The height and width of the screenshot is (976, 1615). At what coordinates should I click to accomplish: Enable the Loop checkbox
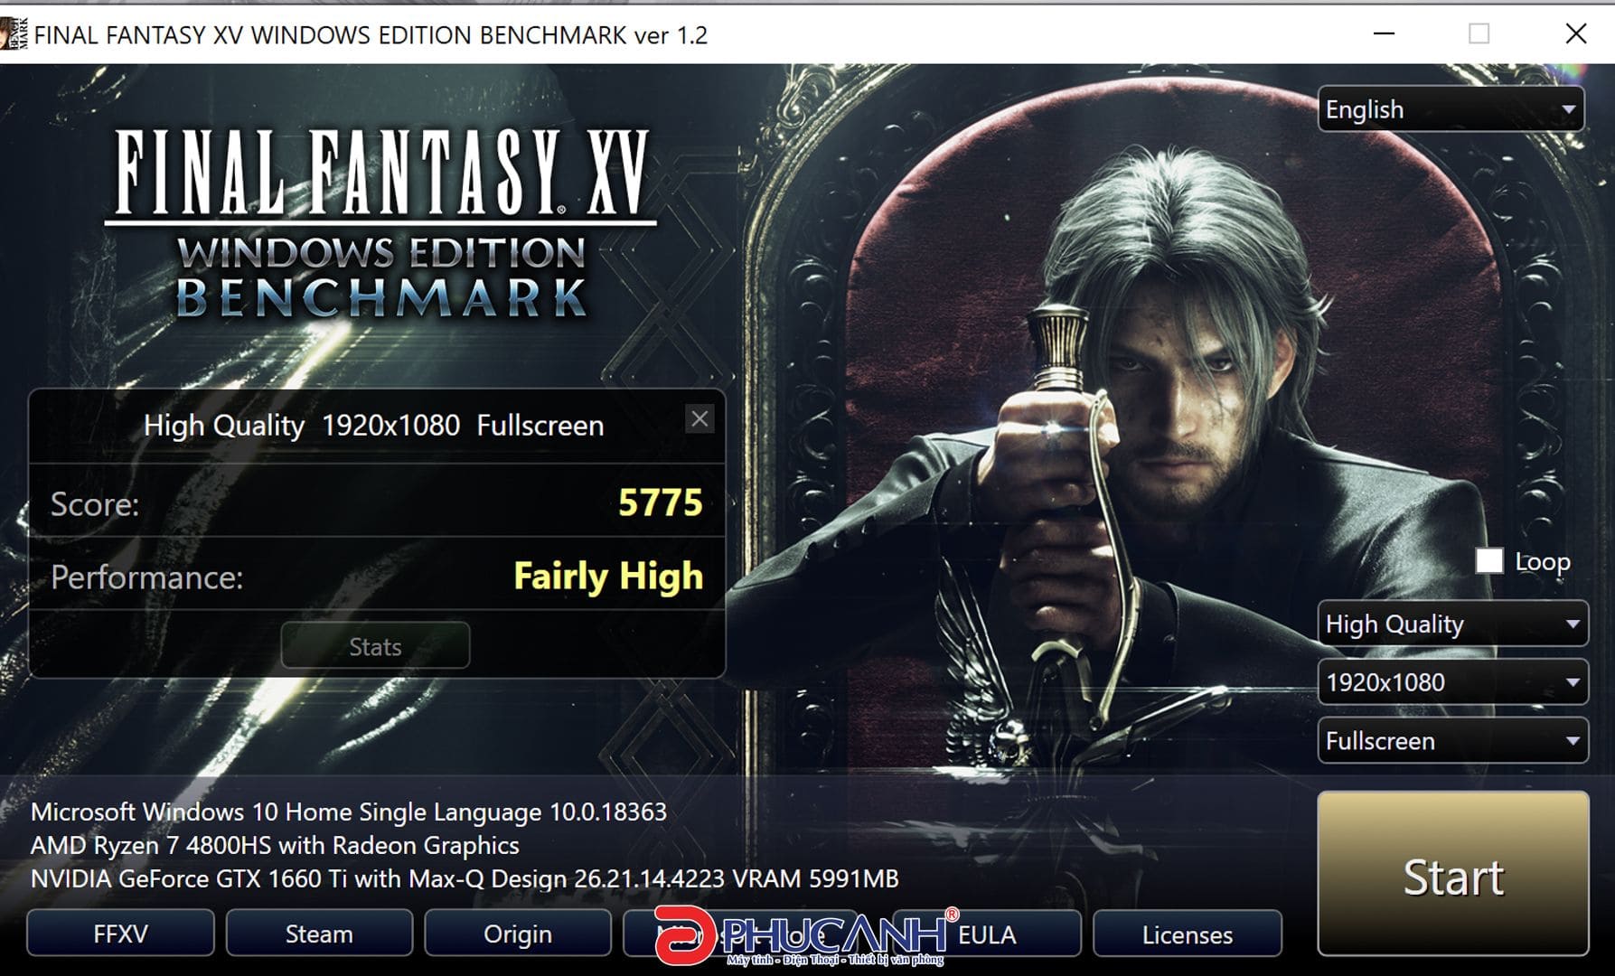[x=1488, y=561]
